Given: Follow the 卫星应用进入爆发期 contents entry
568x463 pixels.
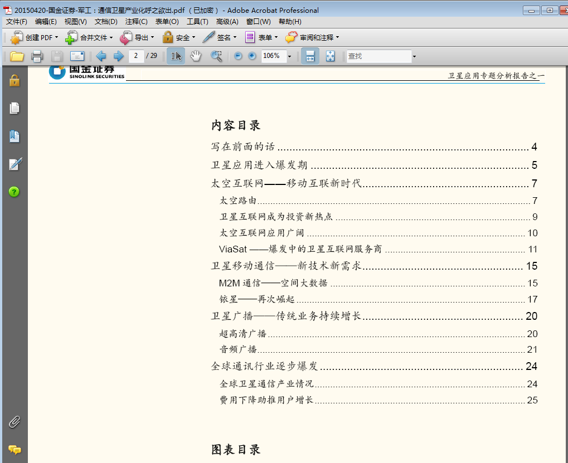Looking at the screenshot, I should point(374,165).
